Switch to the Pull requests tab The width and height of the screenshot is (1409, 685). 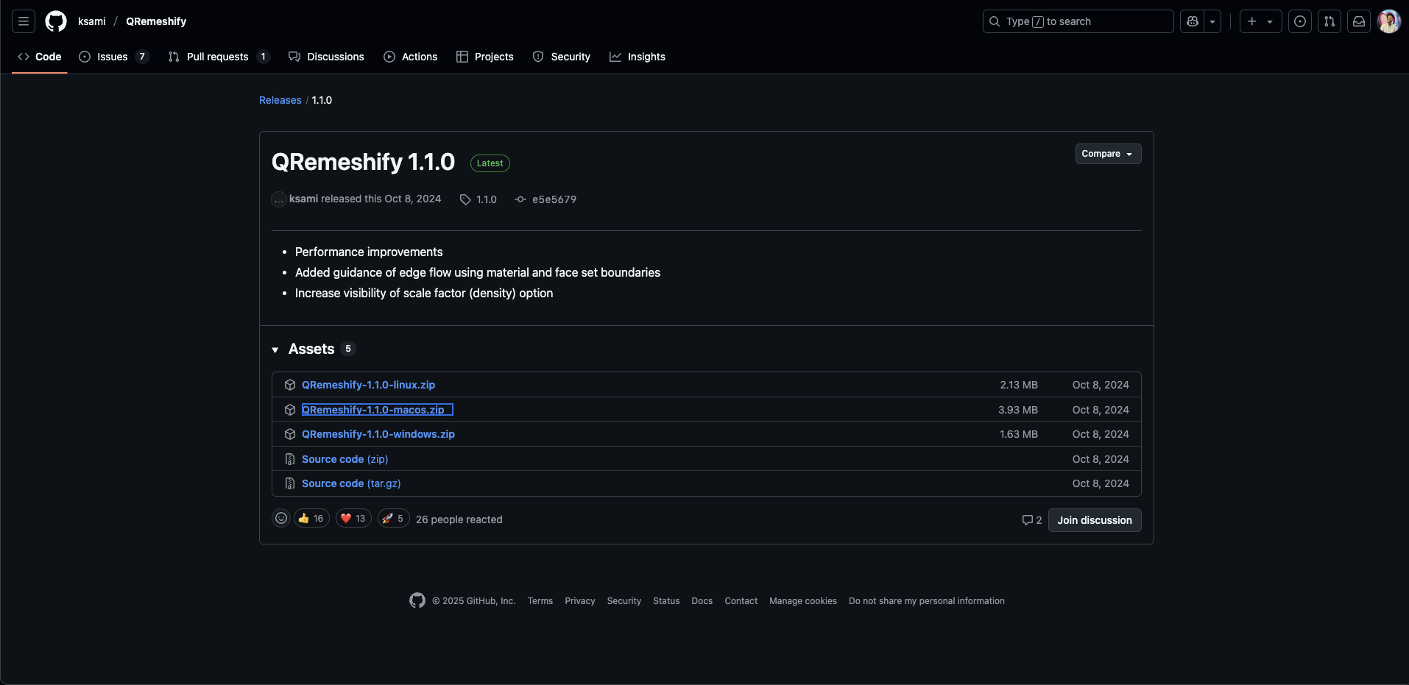pos(219,57)
